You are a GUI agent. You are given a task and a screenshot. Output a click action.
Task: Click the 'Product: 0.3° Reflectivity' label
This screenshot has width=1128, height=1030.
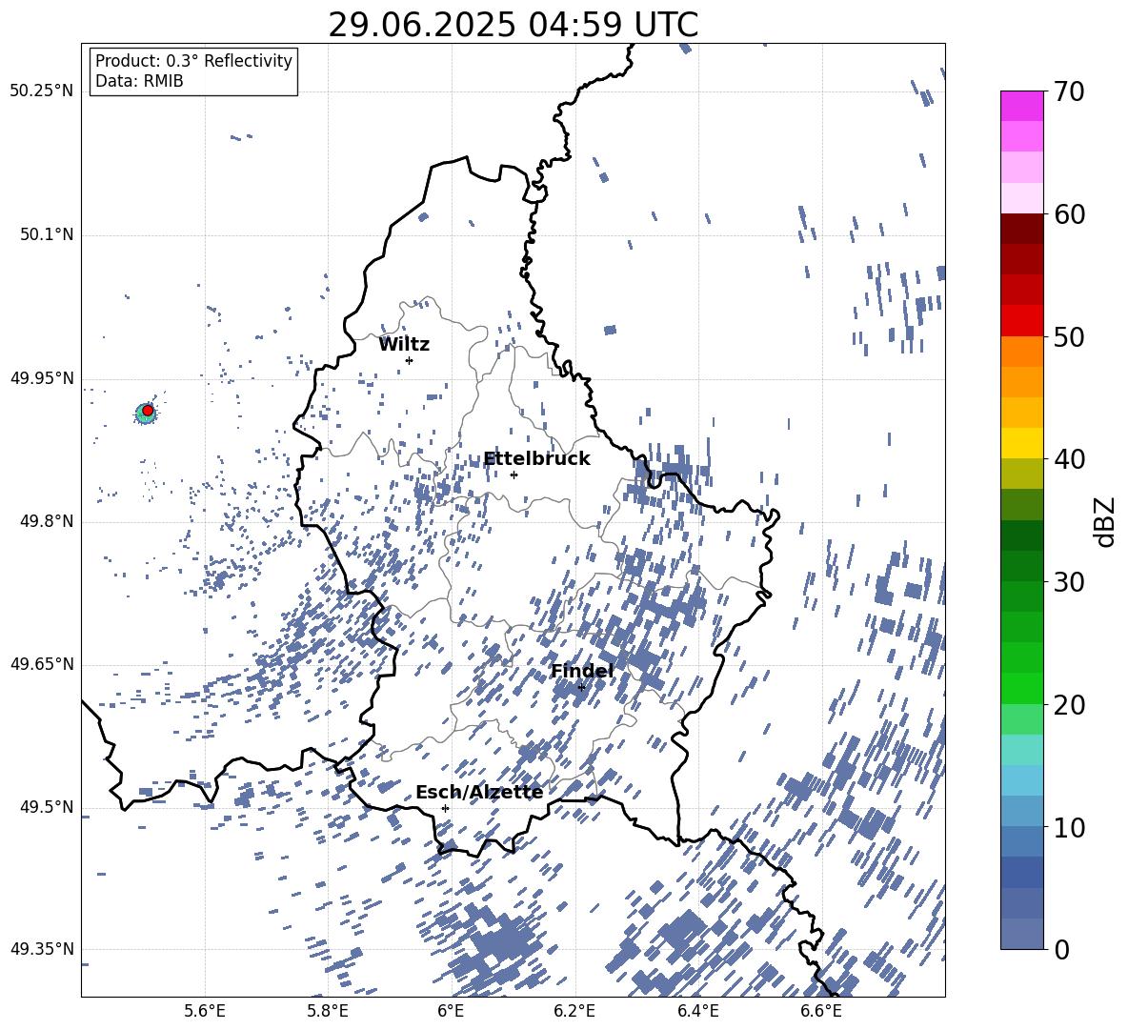point(193,61)
